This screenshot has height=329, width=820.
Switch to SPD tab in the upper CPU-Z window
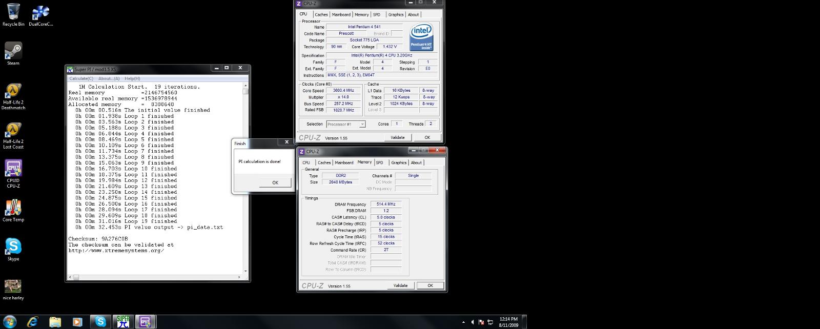tap(377, 14)
